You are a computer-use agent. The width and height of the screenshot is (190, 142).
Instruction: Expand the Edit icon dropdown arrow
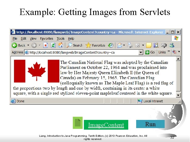(x=143, y=45)
